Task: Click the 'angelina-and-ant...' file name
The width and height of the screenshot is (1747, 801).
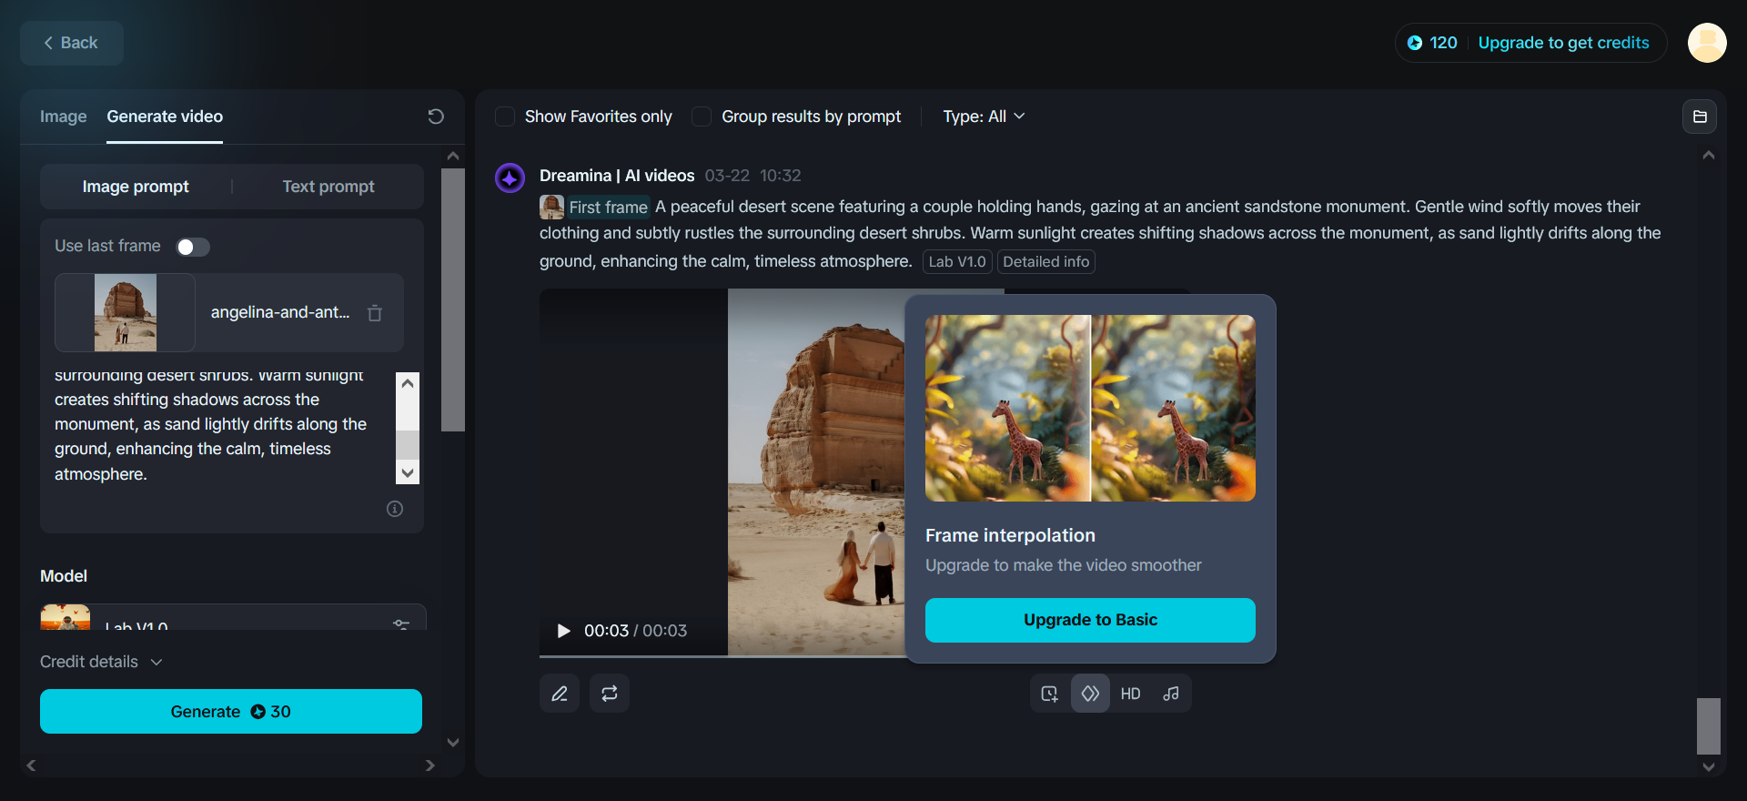Action: pyautogui.click(x=280, y=312)
